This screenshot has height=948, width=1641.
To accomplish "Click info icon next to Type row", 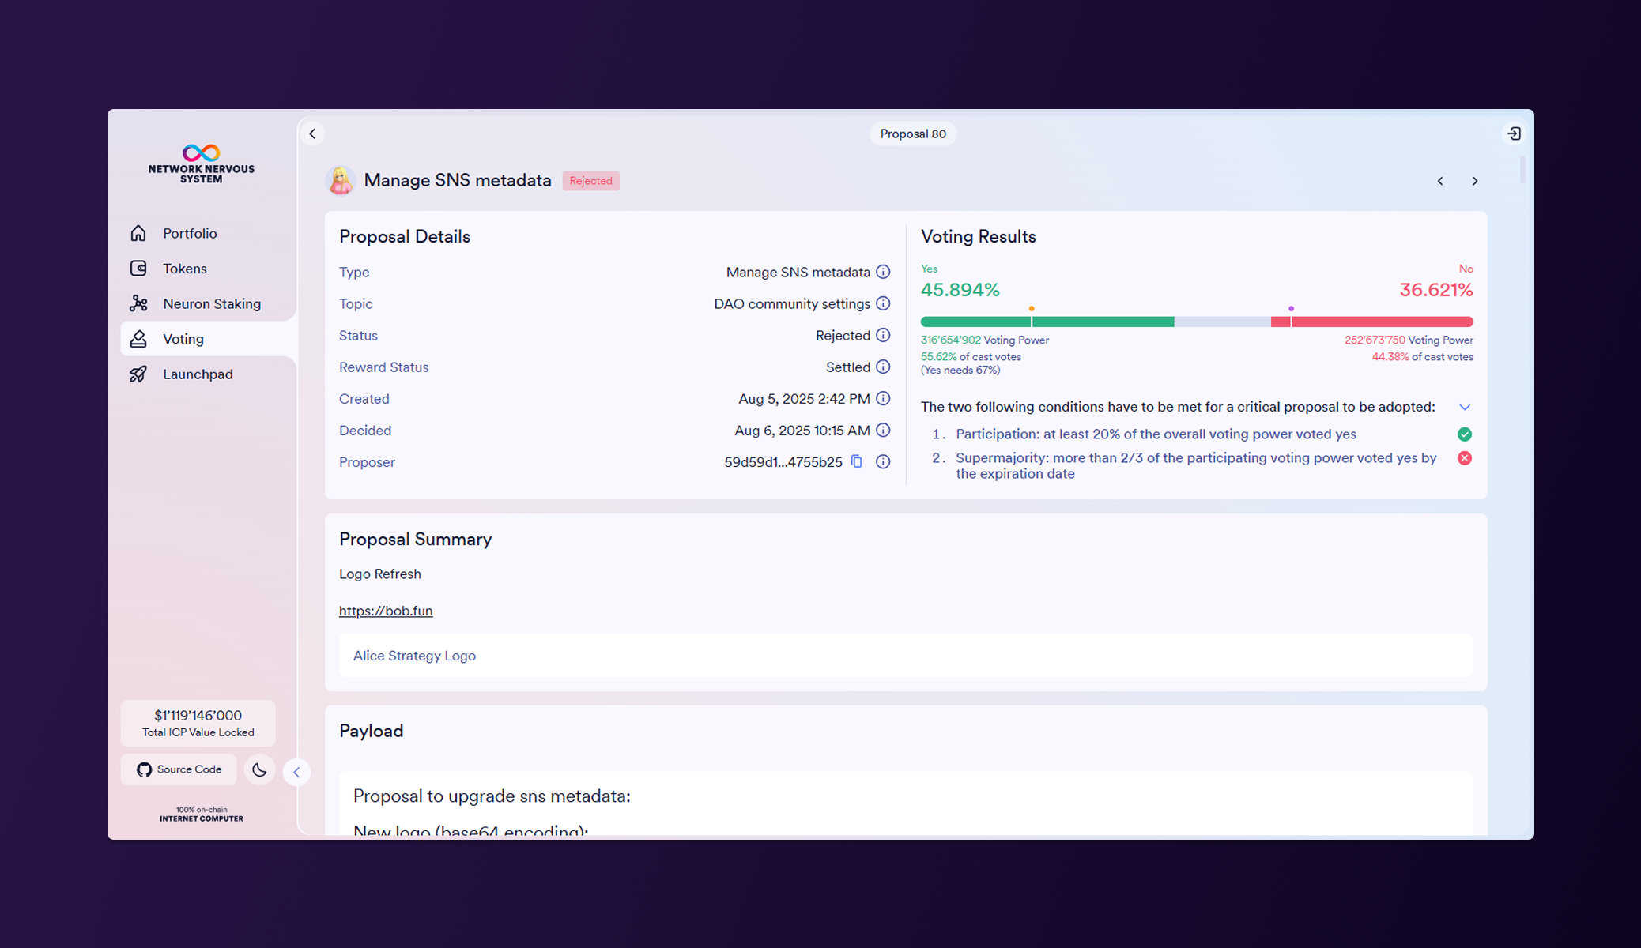I will click(x=883, y=272).
